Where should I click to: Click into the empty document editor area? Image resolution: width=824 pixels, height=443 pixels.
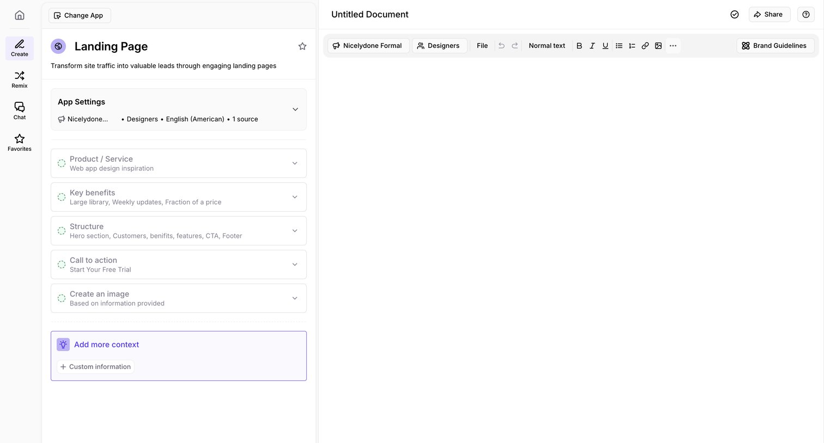click(x=571, y=250)
